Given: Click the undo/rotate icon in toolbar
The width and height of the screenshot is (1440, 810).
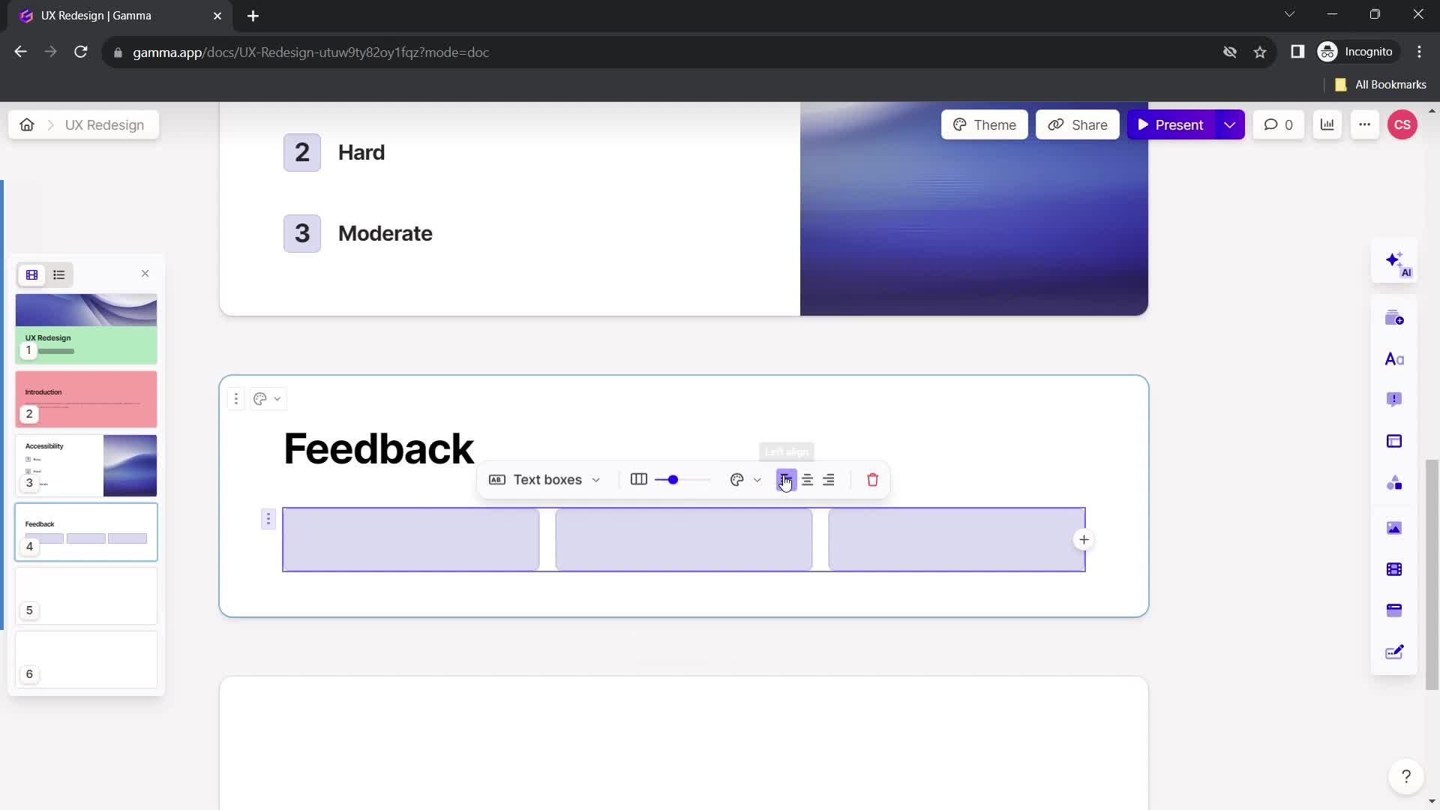Looking at the screenshot, I should (736, 480).
